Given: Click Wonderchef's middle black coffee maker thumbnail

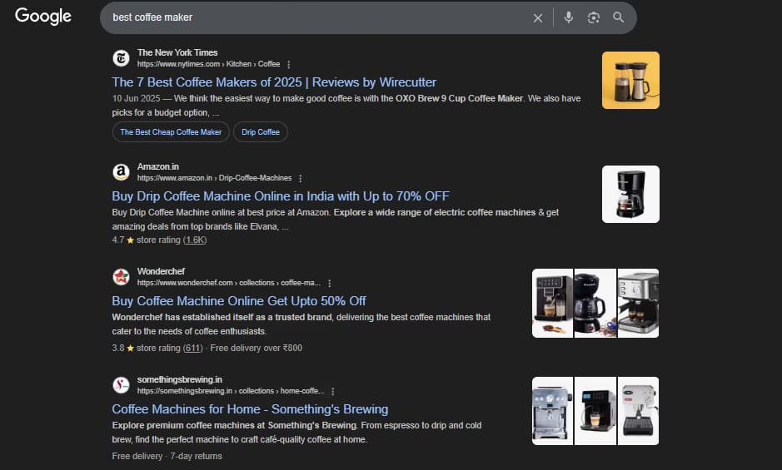Looking at the screenshot, I should [595, 303].
